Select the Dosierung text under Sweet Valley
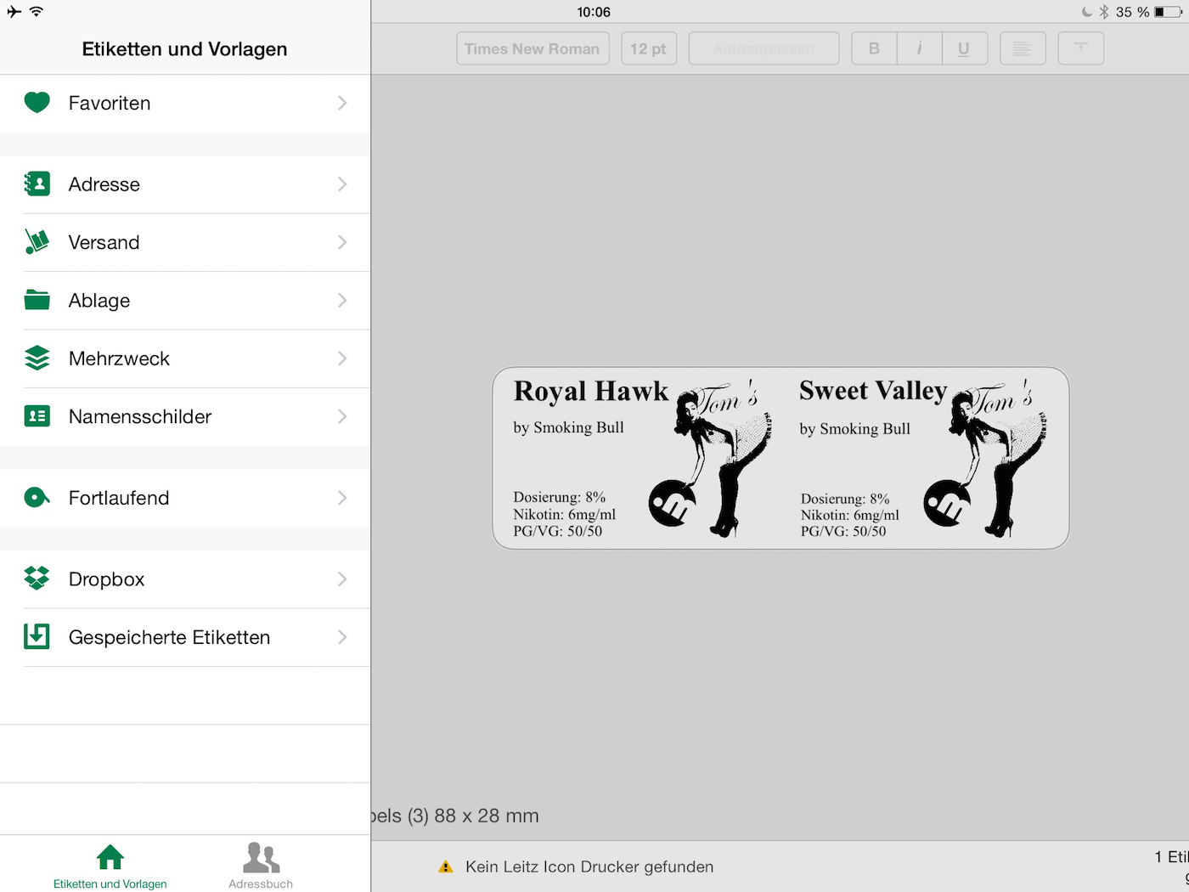 click(x=845, y=500)
